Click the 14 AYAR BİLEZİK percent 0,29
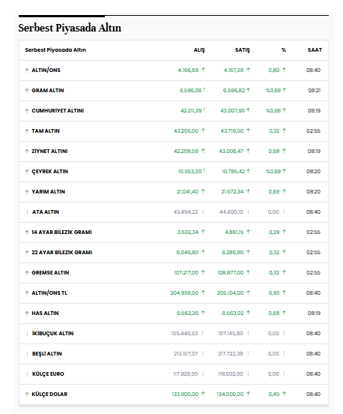The height and width of the screenshot is (414, 343). coord(274,232)
